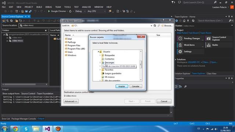Click the feedback speech bubble icon in title bar
Screen dimensions: 235x132
(x=180, y=2)
